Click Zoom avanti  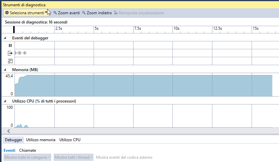[x=67, y=13]
